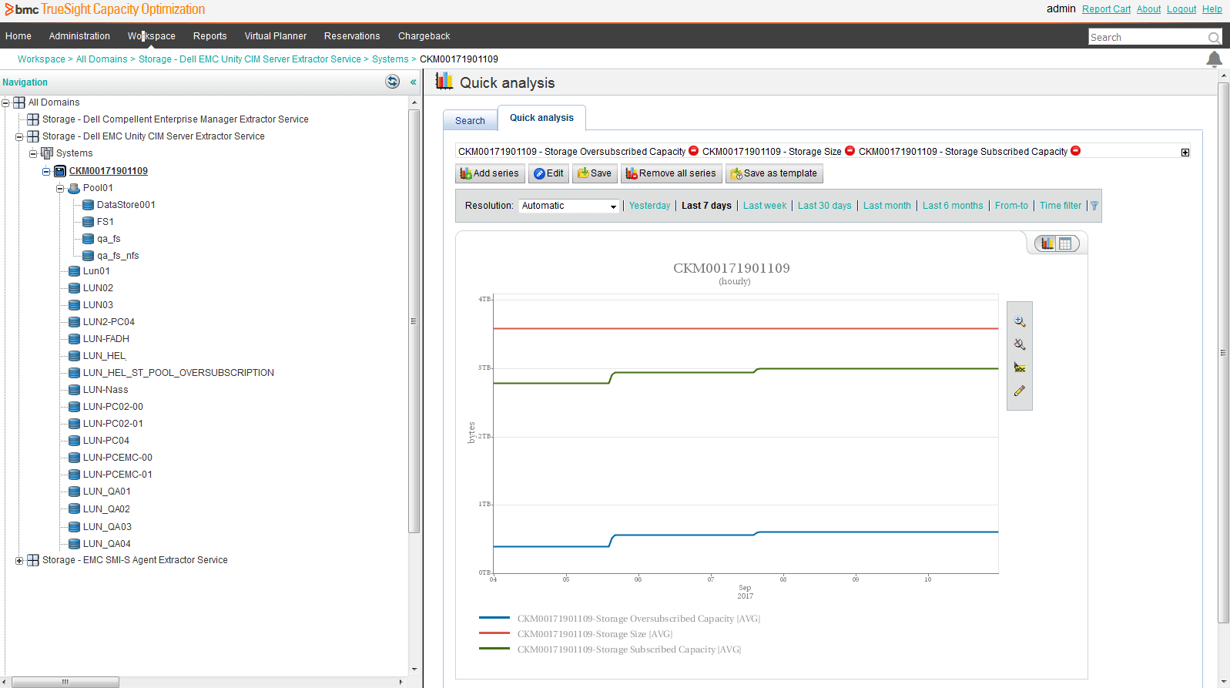Activate the chart zoom-in magnifier tool
Viewport: 1230px width, 688px height.
click(x=1020, y=321)
